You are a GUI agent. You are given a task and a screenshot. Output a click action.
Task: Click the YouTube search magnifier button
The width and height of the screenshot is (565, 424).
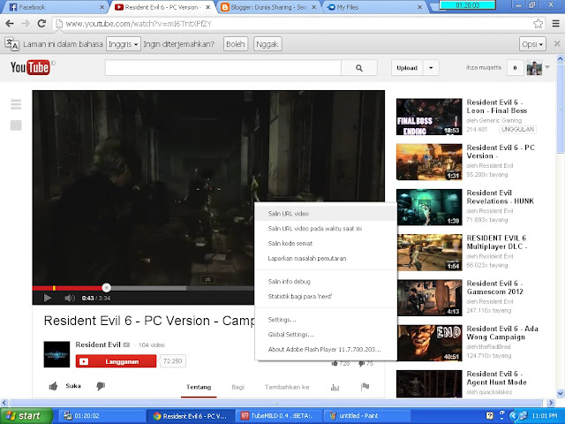tap(359, 68)
